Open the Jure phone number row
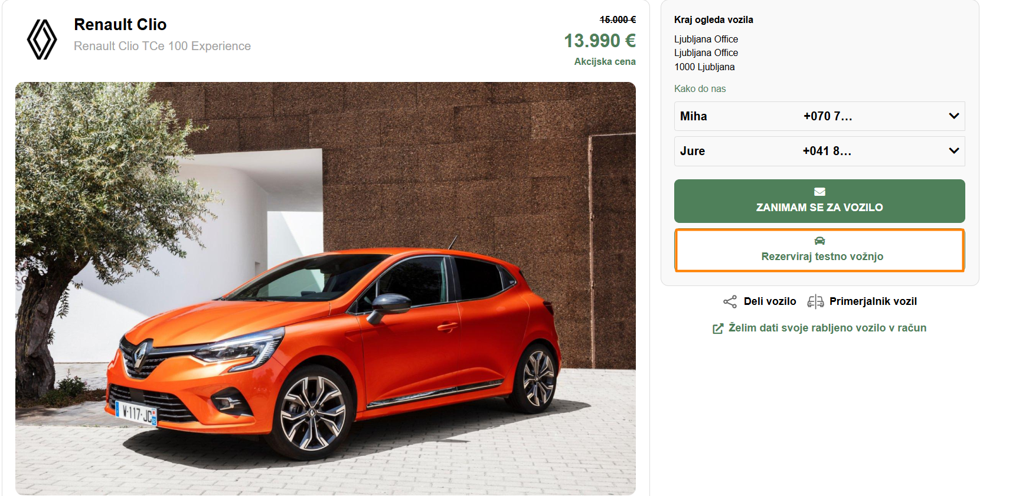This screenshot has height=496, width=1019. (819, 151)
